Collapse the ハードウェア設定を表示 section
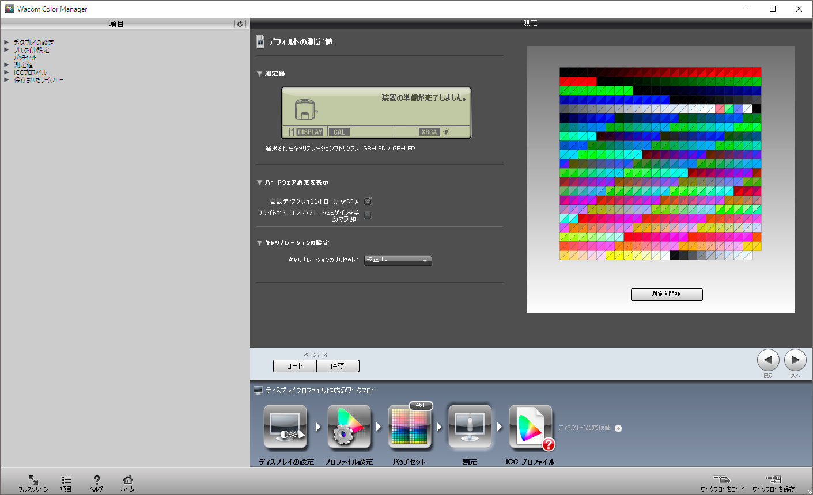 pos(260,182)
